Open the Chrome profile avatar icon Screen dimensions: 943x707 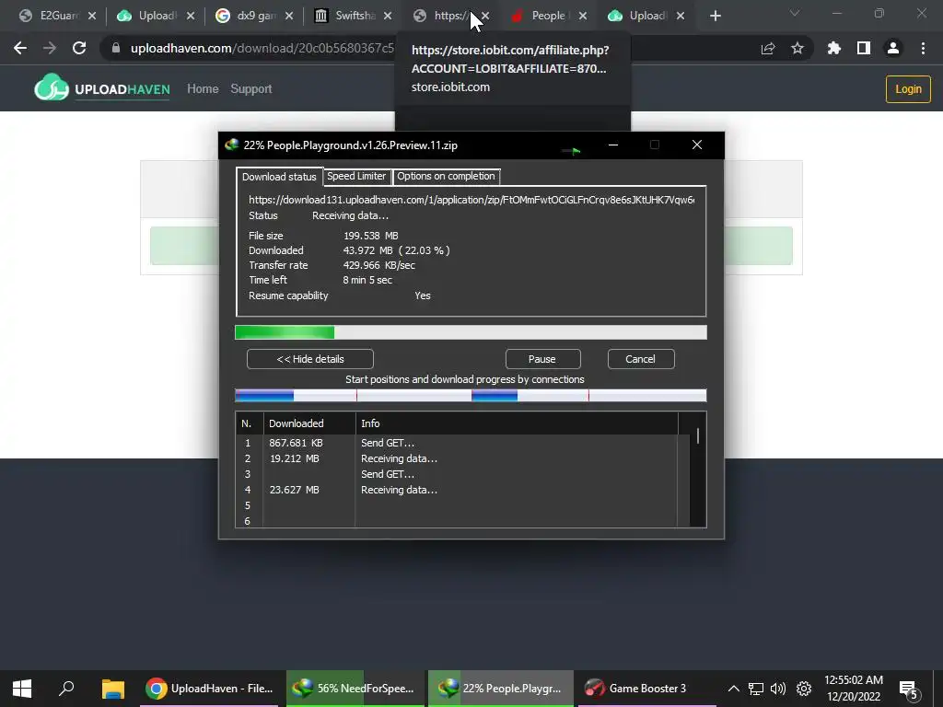(893, 48)
